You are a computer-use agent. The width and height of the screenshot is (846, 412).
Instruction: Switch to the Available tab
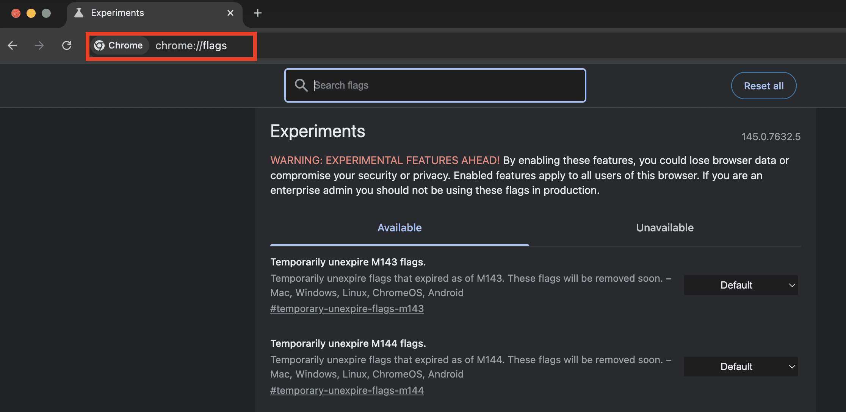tap(399, 228)
